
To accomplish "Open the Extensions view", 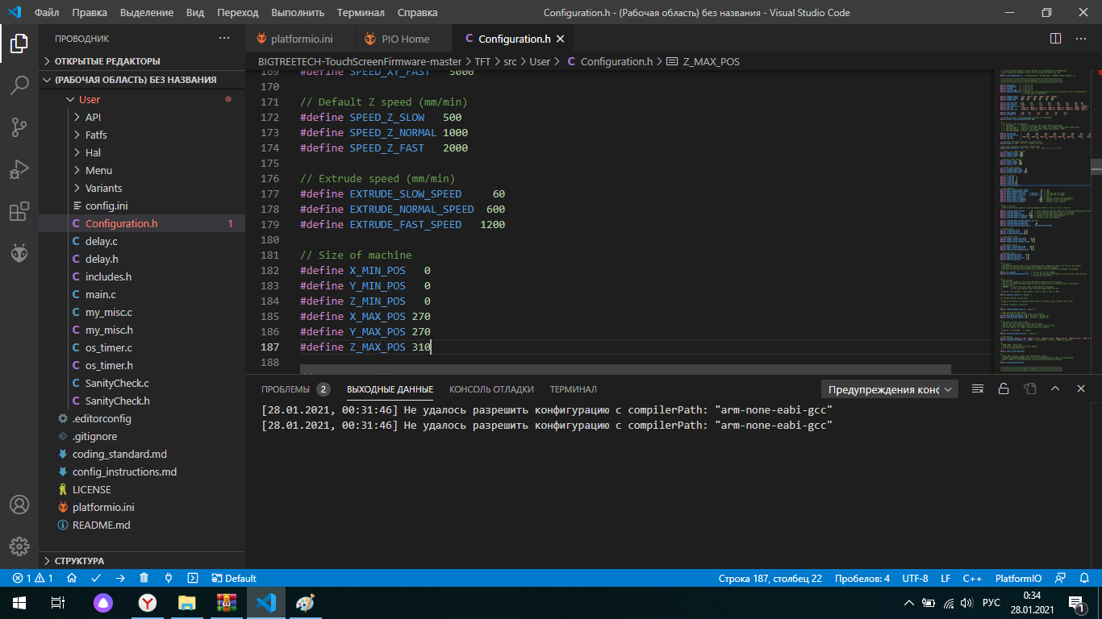I will pos(19,211).
